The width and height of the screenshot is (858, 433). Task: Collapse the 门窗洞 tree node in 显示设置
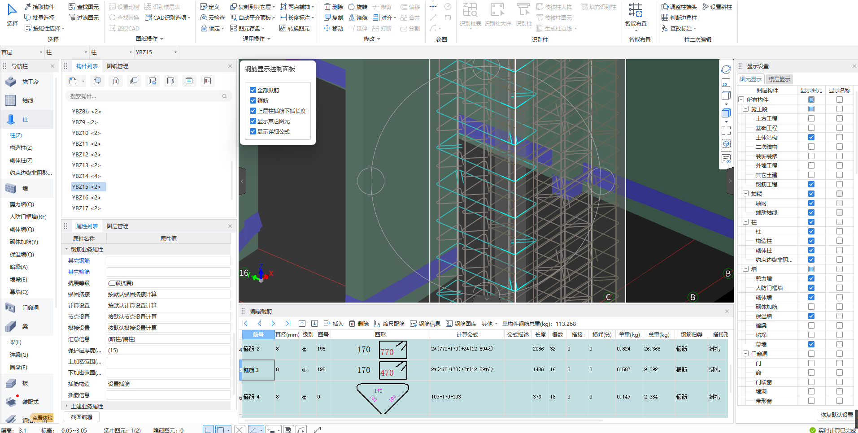[745, 354]
